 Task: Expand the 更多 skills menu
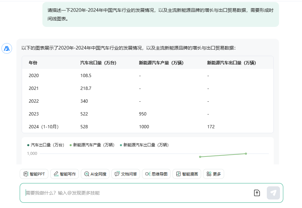point(214,174)
